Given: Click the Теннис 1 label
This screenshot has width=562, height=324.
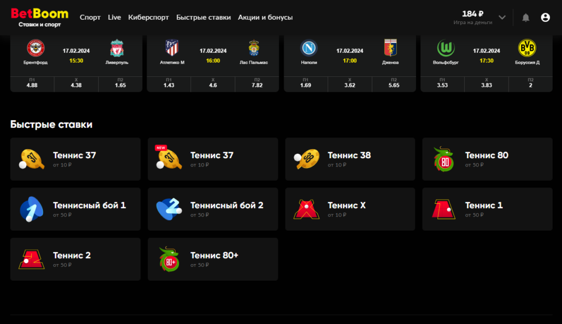Looking at the screenshot, I should [484, 205].
